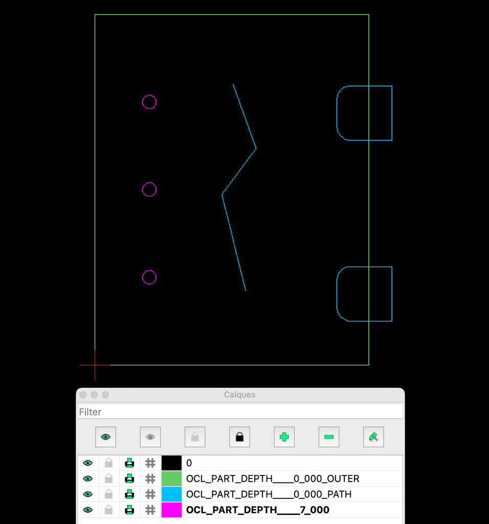Lock layer 0 with its padlock icon
Image resolution: width=489 pixels, height=524 pixels.
point(108,463)
